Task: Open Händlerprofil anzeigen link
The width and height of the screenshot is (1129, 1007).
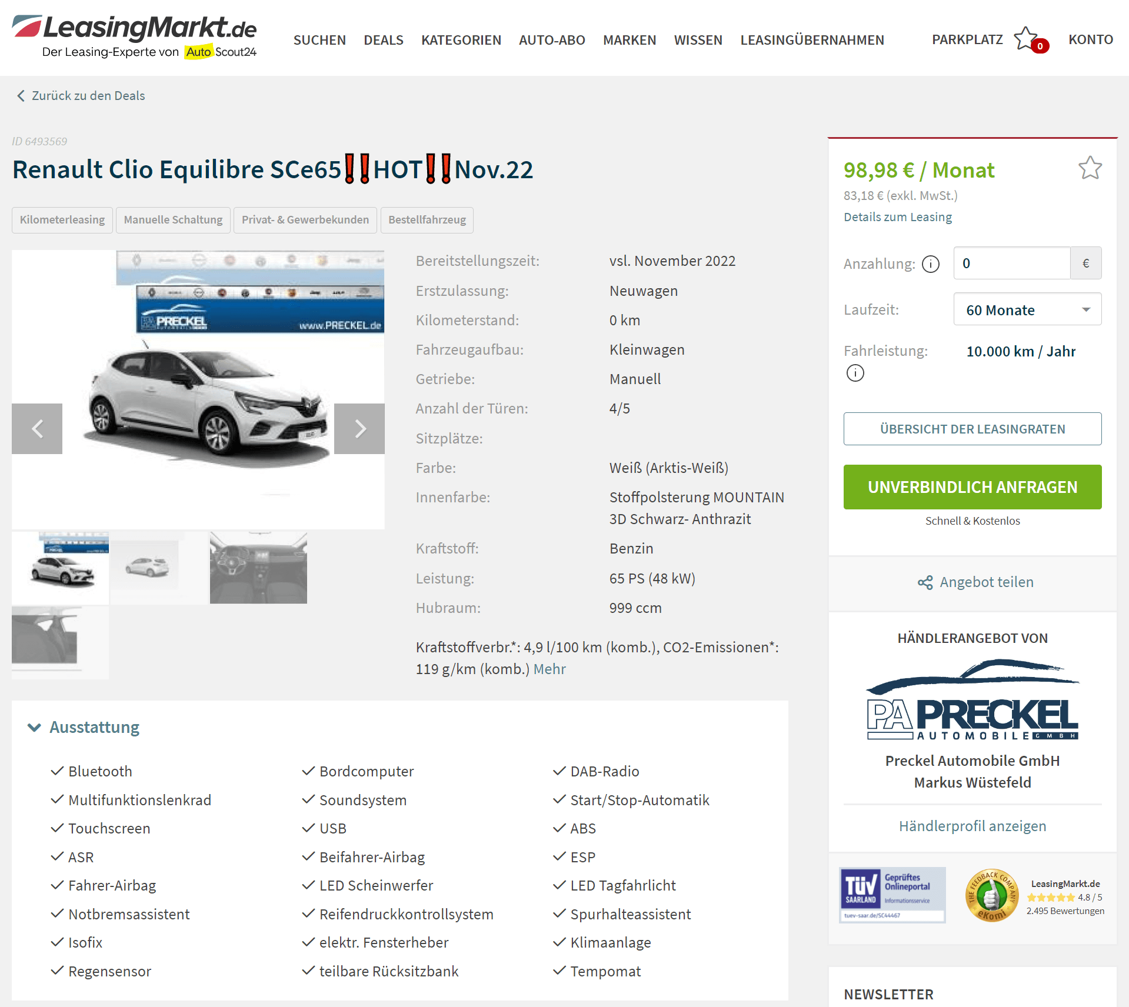Action: (973, 826)
